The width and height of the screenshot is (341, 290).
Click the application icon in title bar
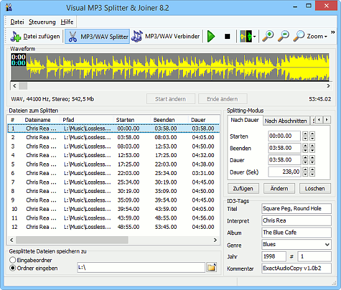[x=9, y=7]
